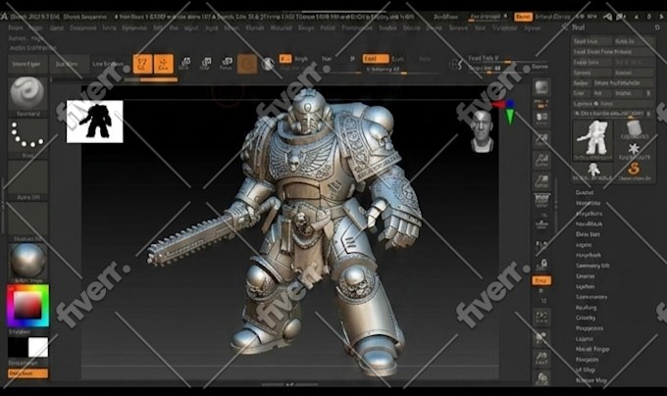Expand the 'Nsalt Fargo' section in Tool list

592,349
